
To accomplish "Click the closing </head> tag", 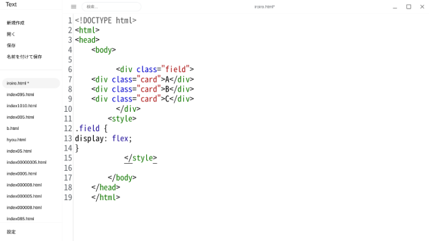I will click(x=105, y=188).
